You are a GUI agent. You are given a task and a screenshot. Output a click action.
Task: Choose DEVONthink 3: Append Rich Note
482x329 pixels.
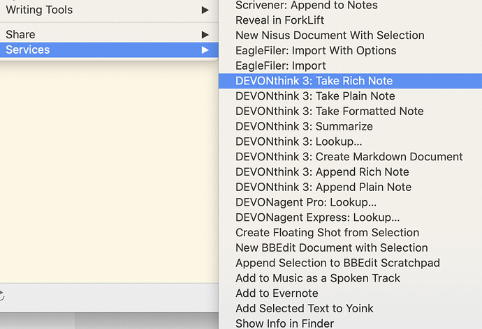click(350, 172)
